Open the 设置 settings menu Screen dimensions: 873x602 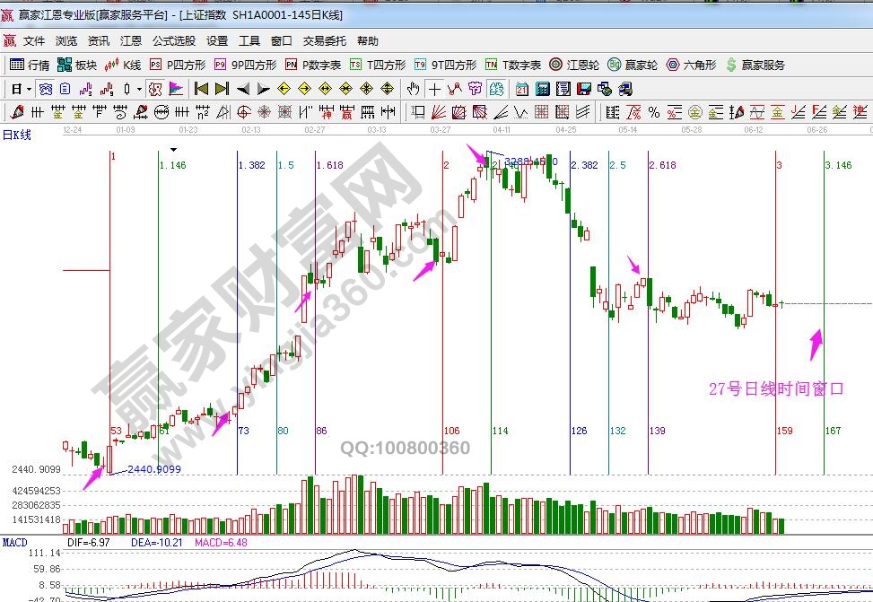[x=217, y=41]
